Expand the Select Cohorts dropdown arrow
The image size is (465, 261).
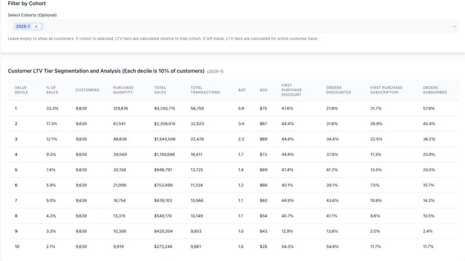(455, 26)
